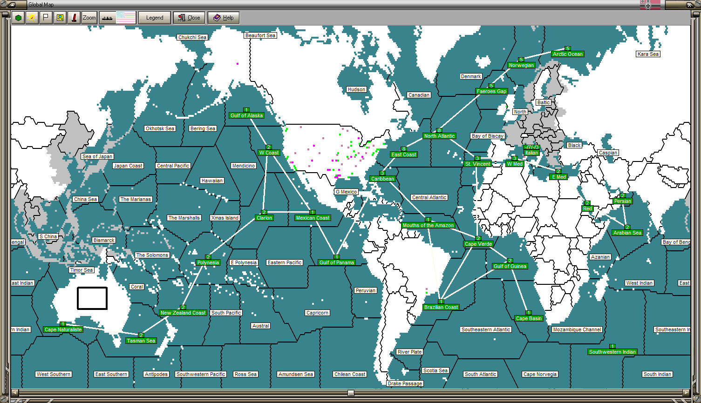Click the red thermometer toolbar icon
This screenshot has width=701, height=403.
[73, 17]
